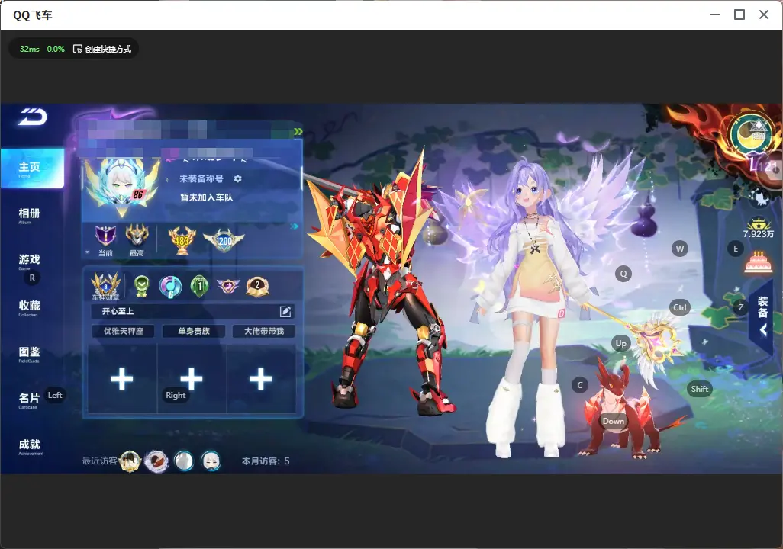Screen dimensions: 783x549
Task: Open the 主页 Home tab
Action: (32, 169)
